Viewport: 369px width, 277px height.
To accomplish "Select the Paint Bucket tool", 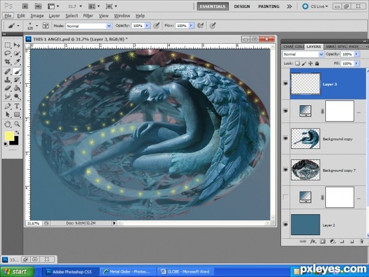I will (x=17, y=88).
